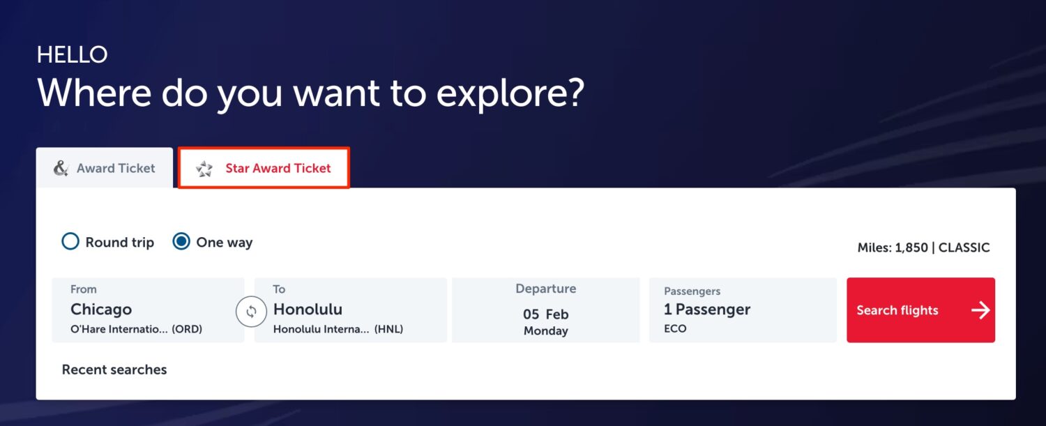Swap origin and destination airports
This screenshot has height=426, width=1046.
click(x=251, y=312)
